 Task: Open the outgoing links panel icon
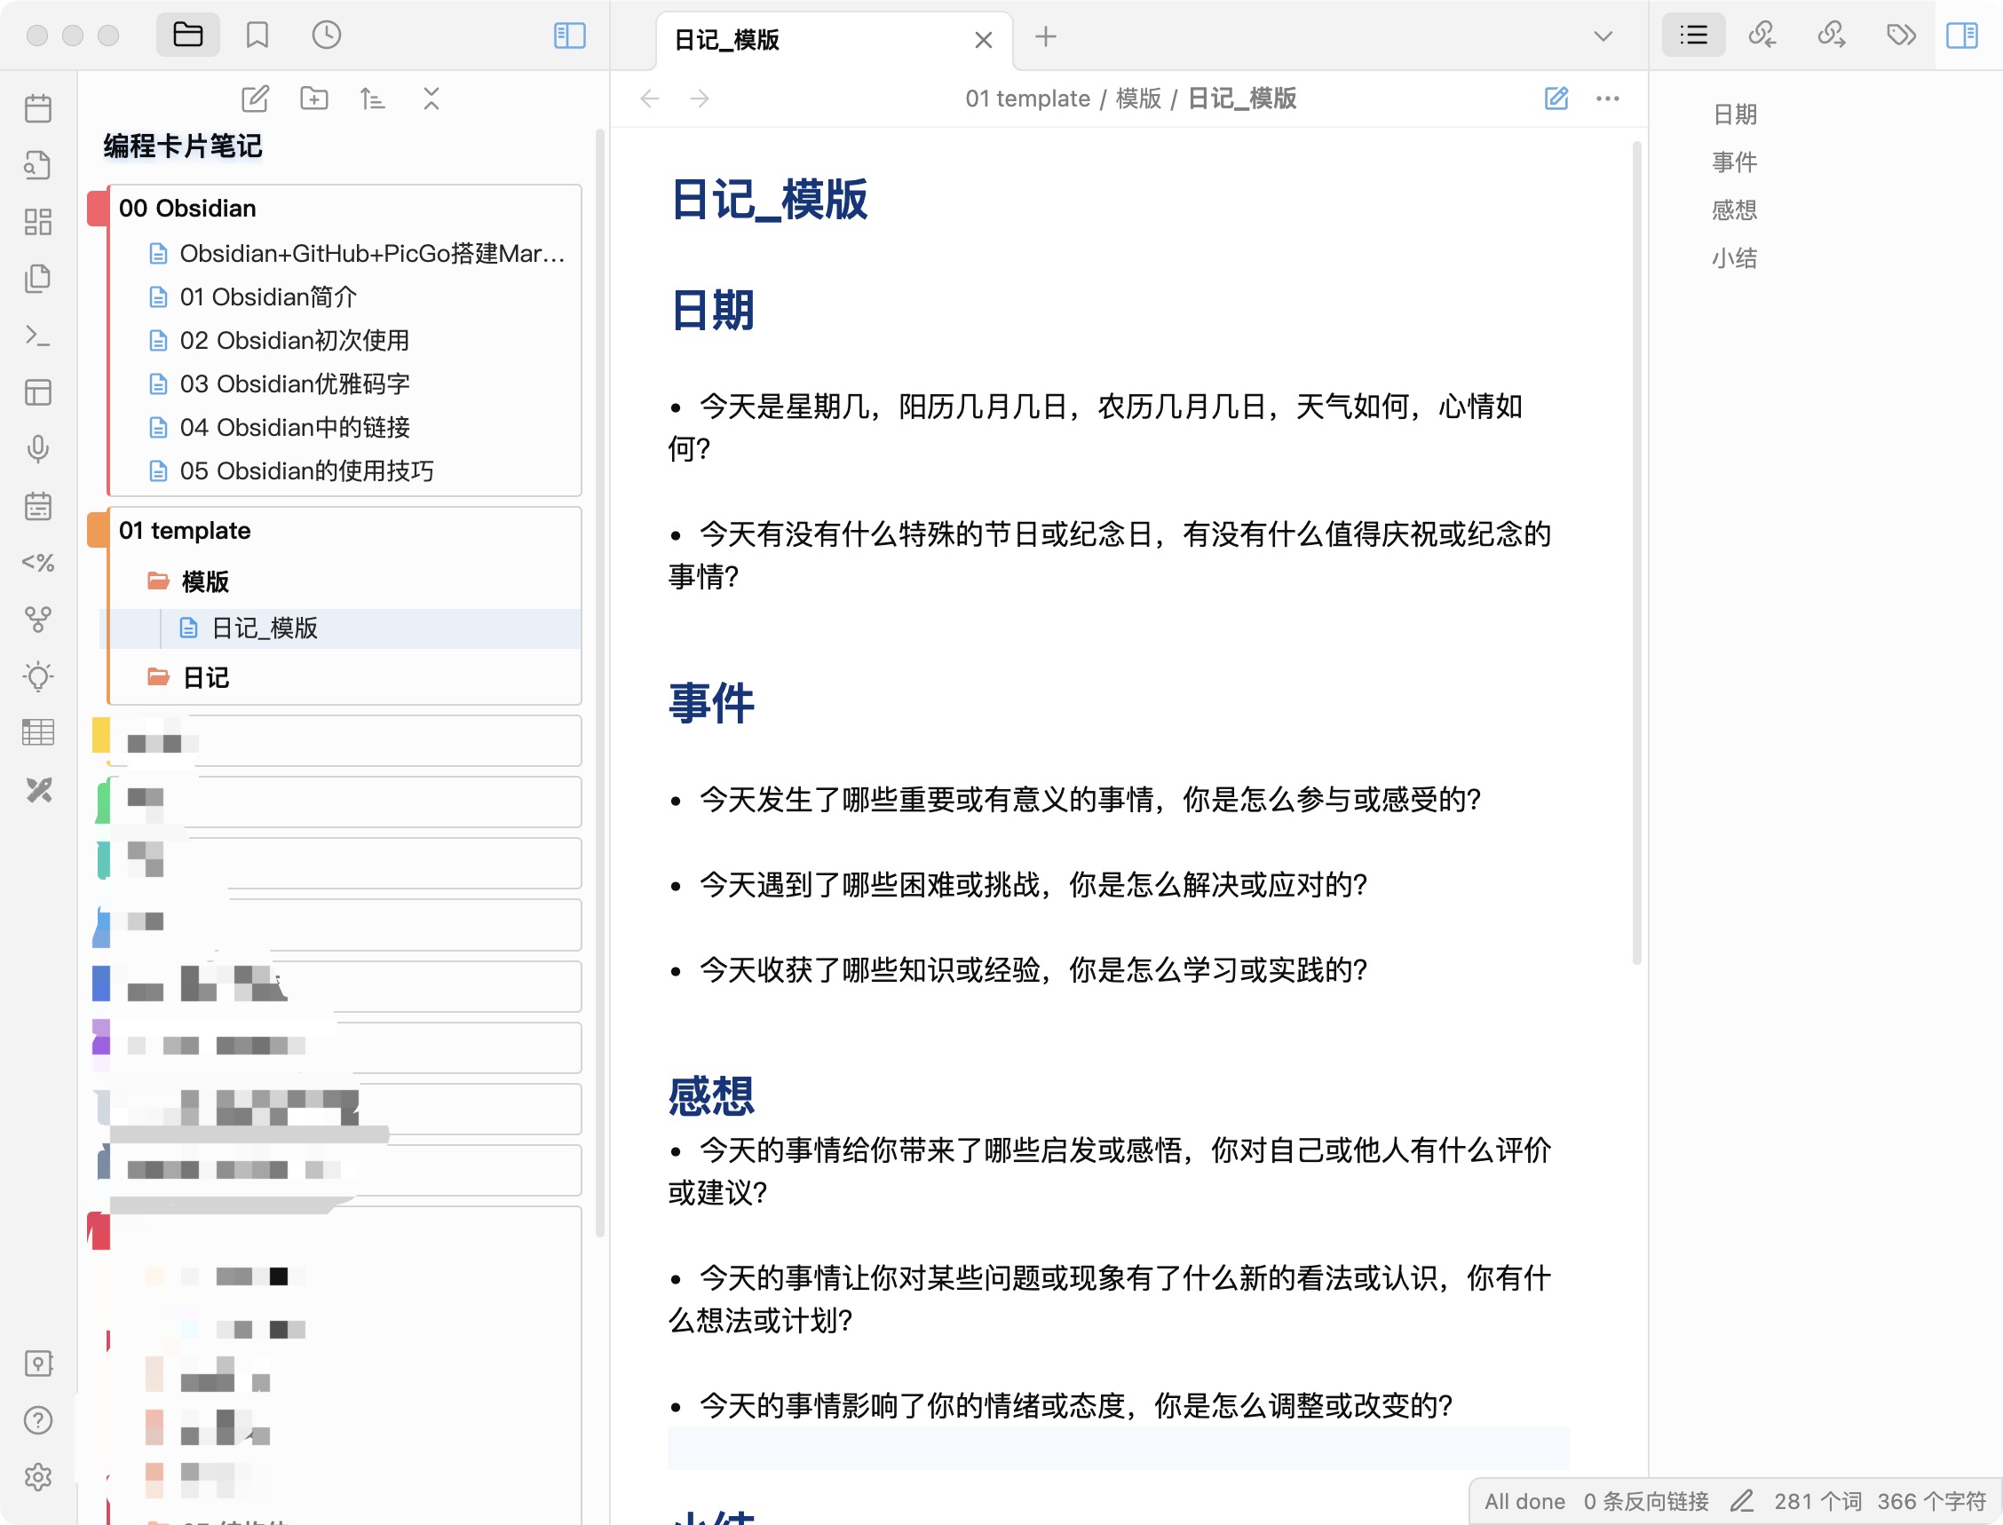click(x=1832, y=36)
